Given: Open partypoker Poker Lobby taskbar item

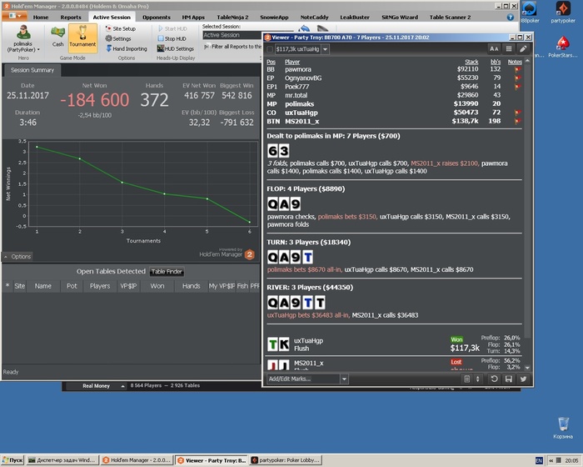Looking at the screenshot, I should coord(285,460).
